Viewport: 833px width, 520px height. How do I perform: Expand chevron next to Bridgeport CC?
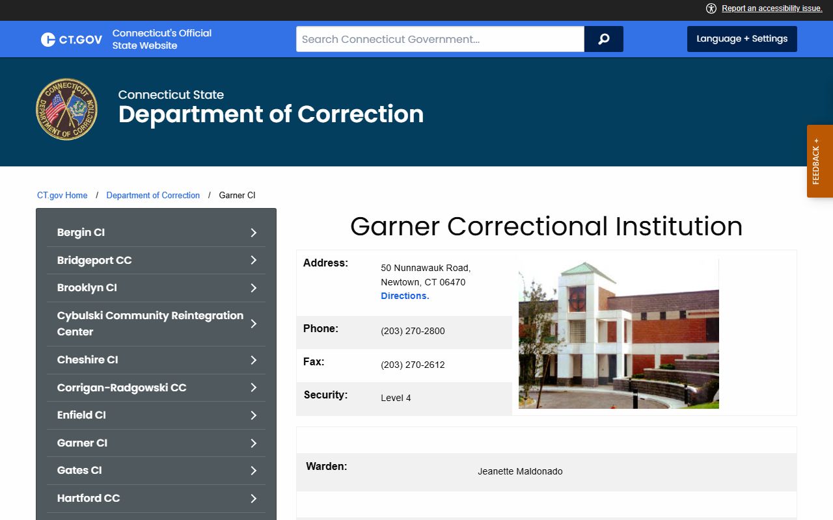click(x=254, y=260)
